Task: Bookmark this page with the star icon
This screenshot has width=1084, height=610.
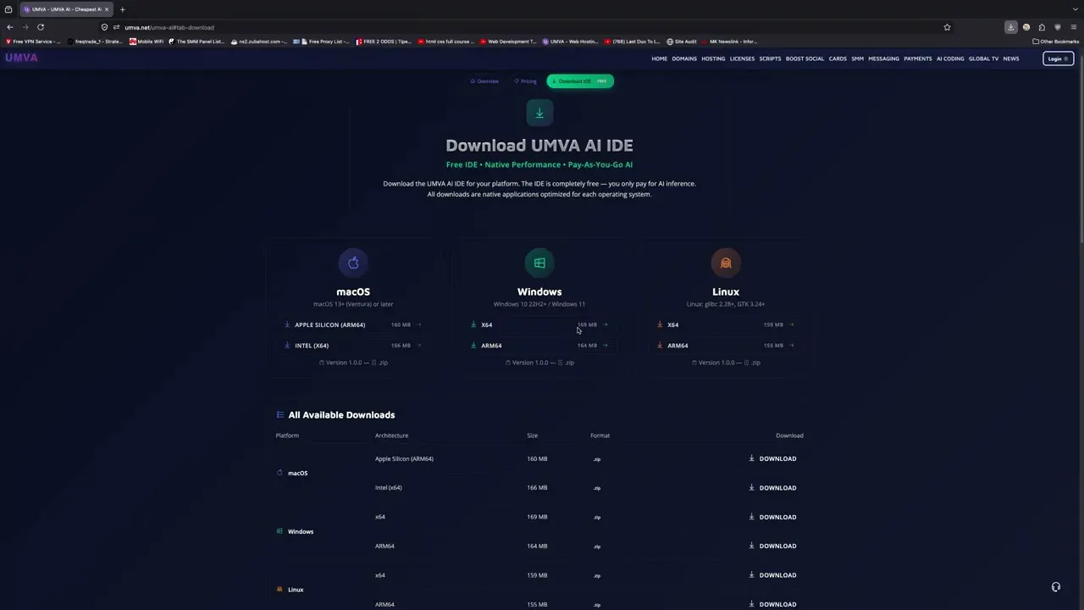Action: pyautogui.click(x=947, y=27)
